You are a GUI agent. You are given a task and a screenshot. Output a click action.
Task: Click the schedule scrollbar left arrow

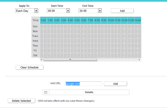(41, 59)
